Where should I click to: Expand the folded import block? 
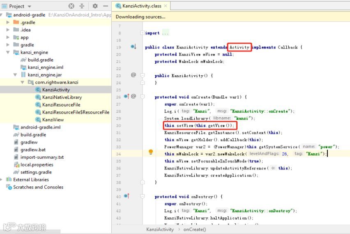click(x=142, y=33)
